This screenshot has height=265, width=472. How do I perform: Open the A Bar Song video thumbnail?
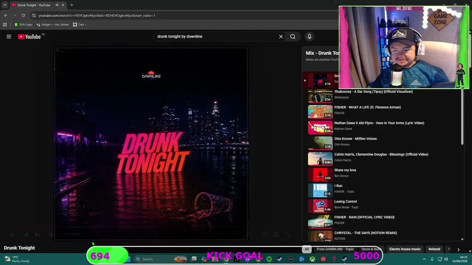tap(320, 96)
